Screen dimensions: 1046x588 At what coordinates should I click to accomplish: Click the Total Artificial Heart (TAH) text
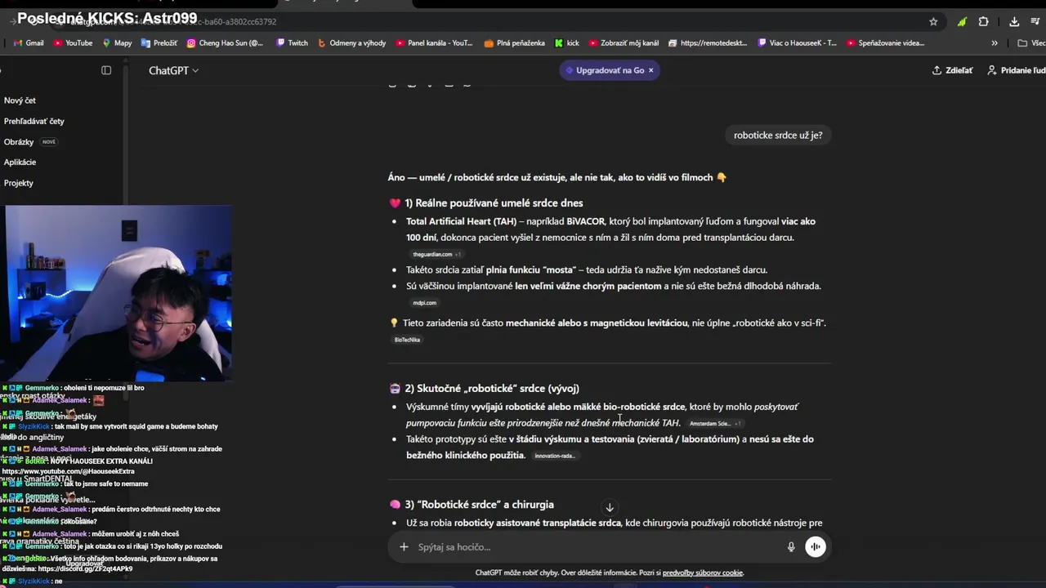(461, 221)
